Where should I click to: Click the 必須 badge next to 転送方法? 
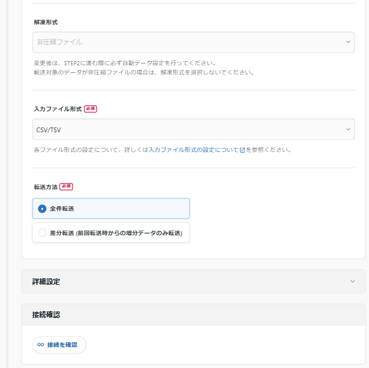(x=66, y=186)
